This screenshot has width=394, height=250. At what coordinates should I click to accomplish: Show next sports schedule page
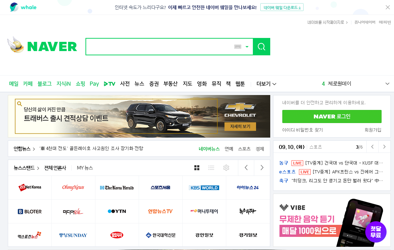384,147
